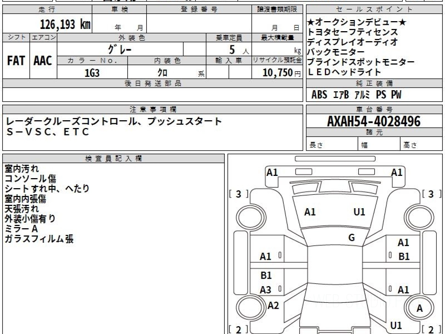The width and height of the screenshot is (445, 334).
Task: Select the S-VSC、ETC line
Action: click(48, 132)
